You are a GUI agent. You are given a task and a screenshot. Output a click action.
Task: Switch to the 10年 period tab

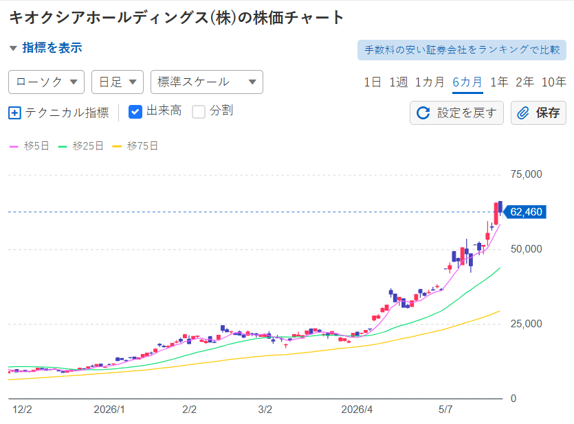554,82
